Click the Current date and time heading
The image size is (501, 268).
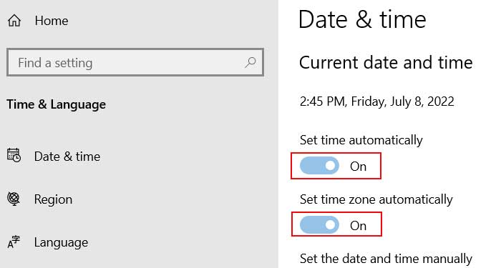pyautogui.click(x=386, y=63)
